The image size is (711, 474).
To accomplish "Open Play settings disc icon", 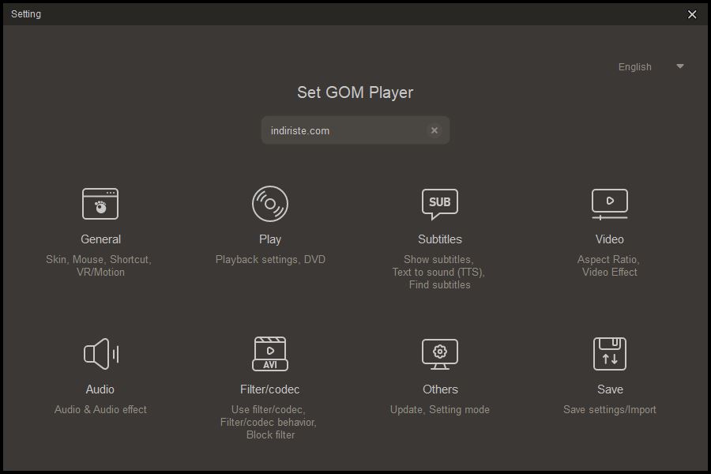I will point(270,204).
